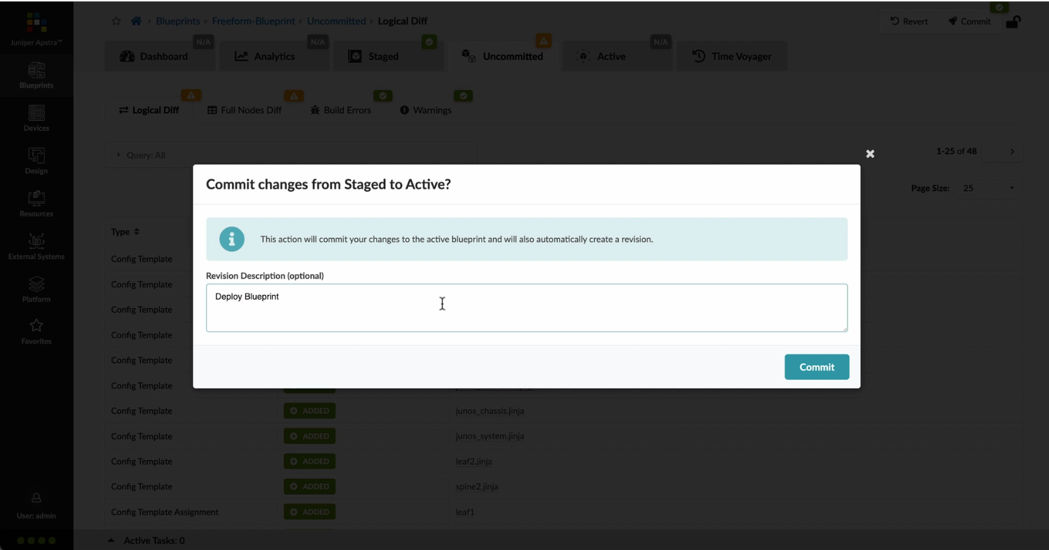Image resolution: width=1049 pixels, height=550 pixels.
Task: Click the Commit button in dialog
Action: 817,367
